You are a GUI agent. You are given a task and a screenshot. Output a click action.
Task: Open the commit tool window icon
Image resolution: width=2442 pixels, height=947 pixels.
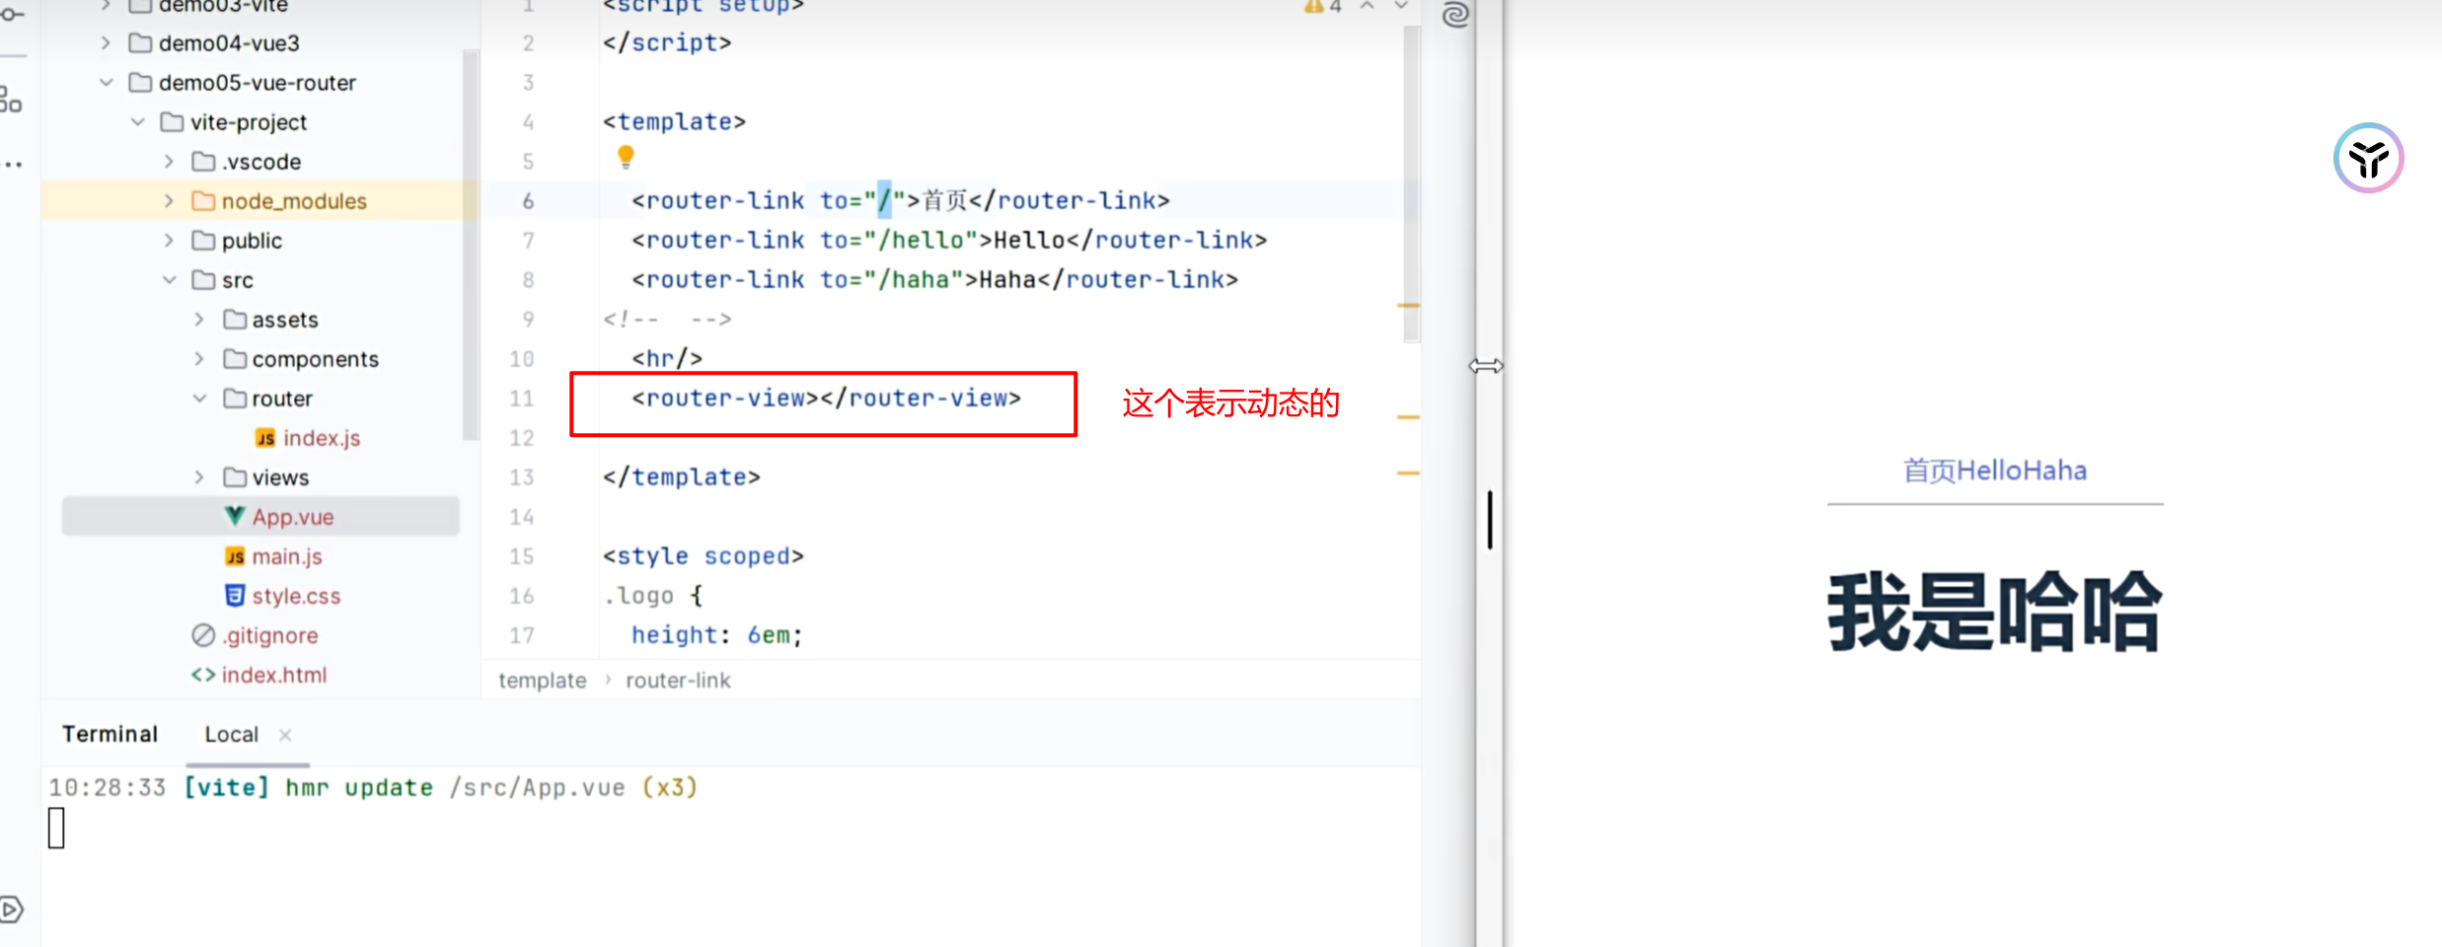[11, 14]
